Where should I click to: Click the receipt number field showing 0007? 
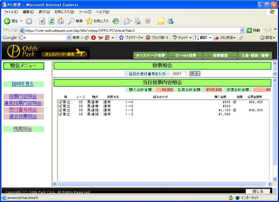179,74
